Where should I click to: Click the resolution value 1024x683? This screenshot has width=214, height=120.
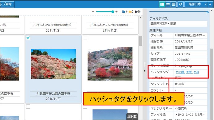[182, 60]
